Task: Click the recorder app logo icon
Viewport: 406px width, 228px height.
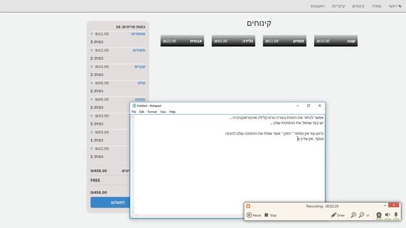Action: [248, 206]
